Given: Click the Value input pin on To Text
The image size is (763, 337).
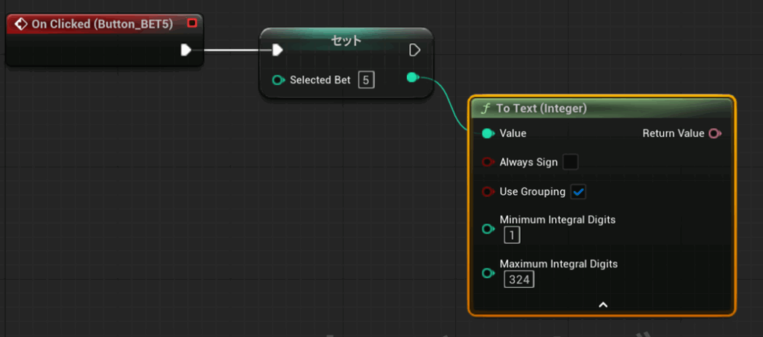Looking at the screenshot, I should point(487,133).
